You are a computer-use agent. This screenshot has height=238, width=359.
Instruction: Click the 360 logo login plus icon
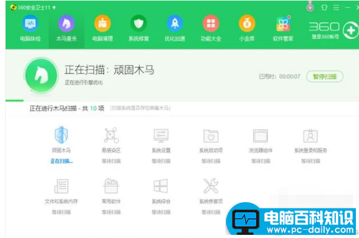350,30
